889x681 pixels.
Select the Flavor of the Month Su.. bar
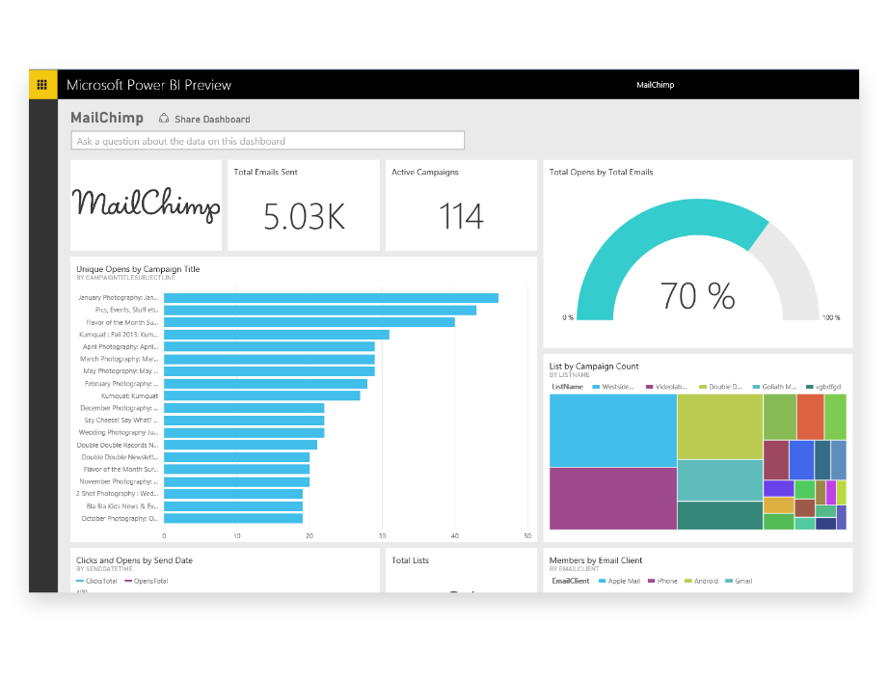pyautogui.click(x=310, y=322)
